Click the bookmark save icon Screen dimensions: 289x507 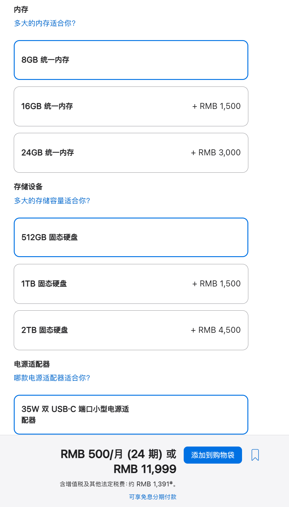tap(255, 455)
